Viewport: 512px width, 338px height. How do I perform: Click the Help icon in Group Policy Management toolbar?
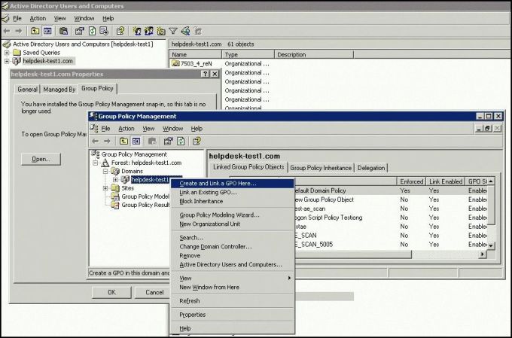[196, 141]
